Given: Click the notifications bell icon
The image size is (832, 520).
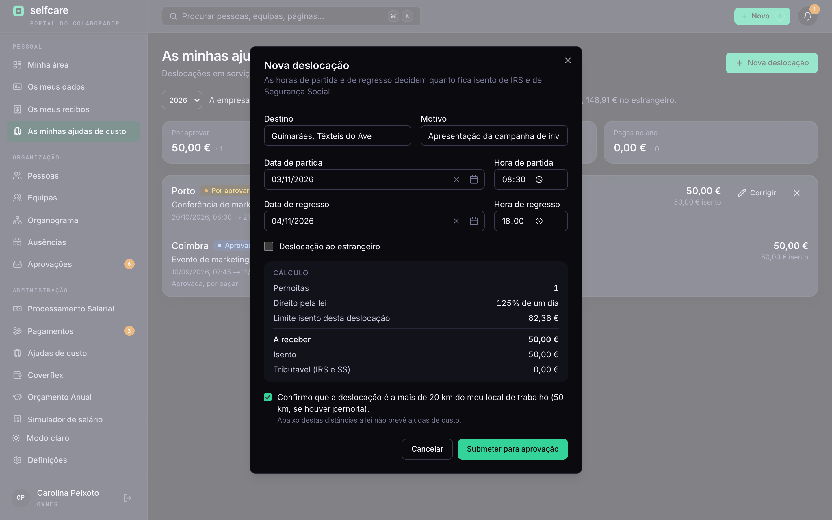Looking at the screenshot, I should (807, 16).
